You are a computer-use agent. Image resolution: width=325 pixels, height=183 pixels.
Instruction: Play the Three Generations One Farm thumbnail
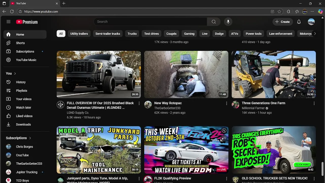click(x=274, y=74)
